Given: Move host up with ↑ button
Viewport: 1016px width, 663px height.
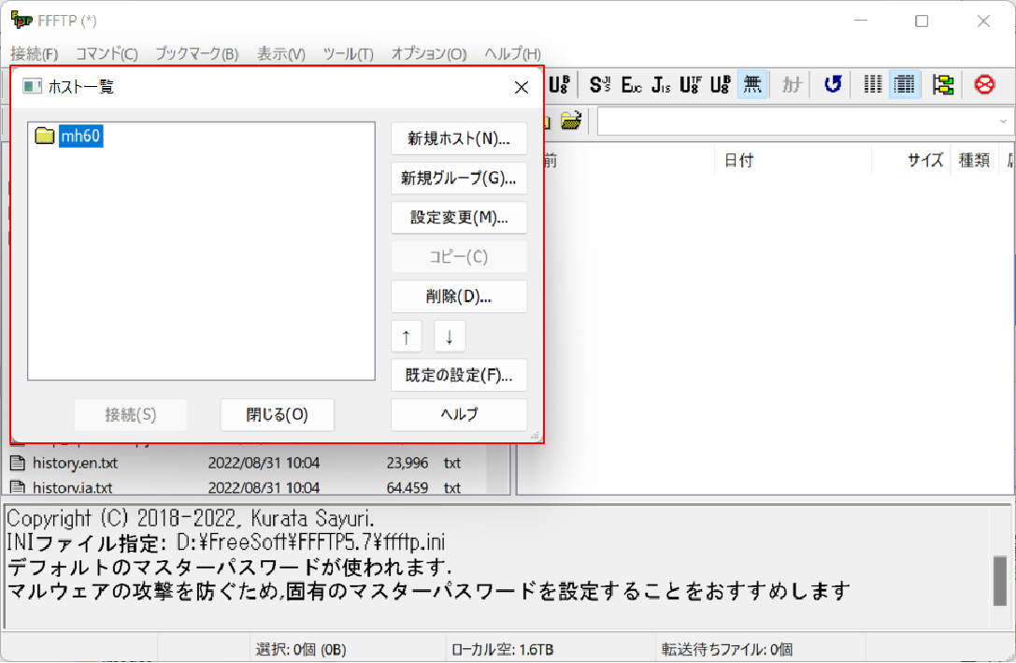Looking at the screenshot, I should tap(407, 337).
